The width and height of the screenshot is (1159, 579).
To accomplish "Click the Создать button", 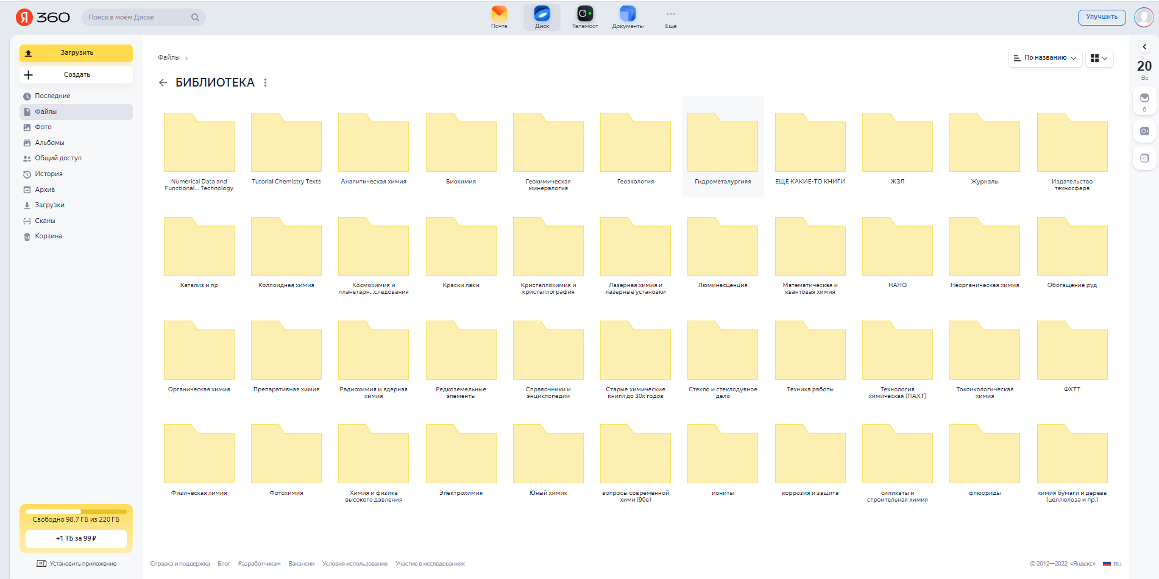I will click(x=76, y=74).
